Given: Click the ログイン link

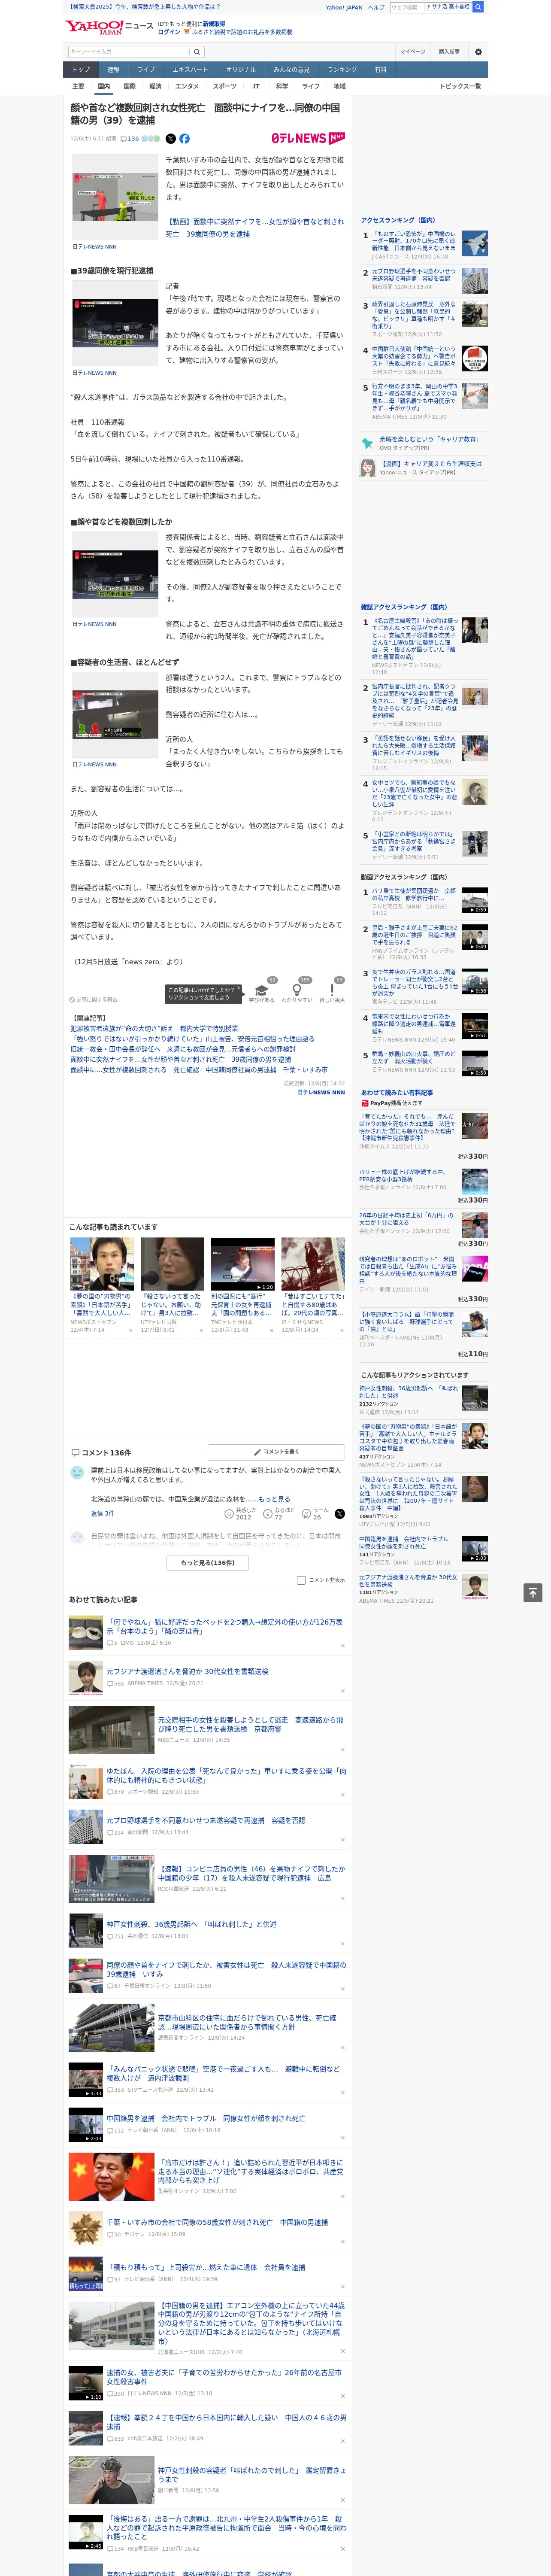Looking at the screenshot, I should (x=169, y=32).
